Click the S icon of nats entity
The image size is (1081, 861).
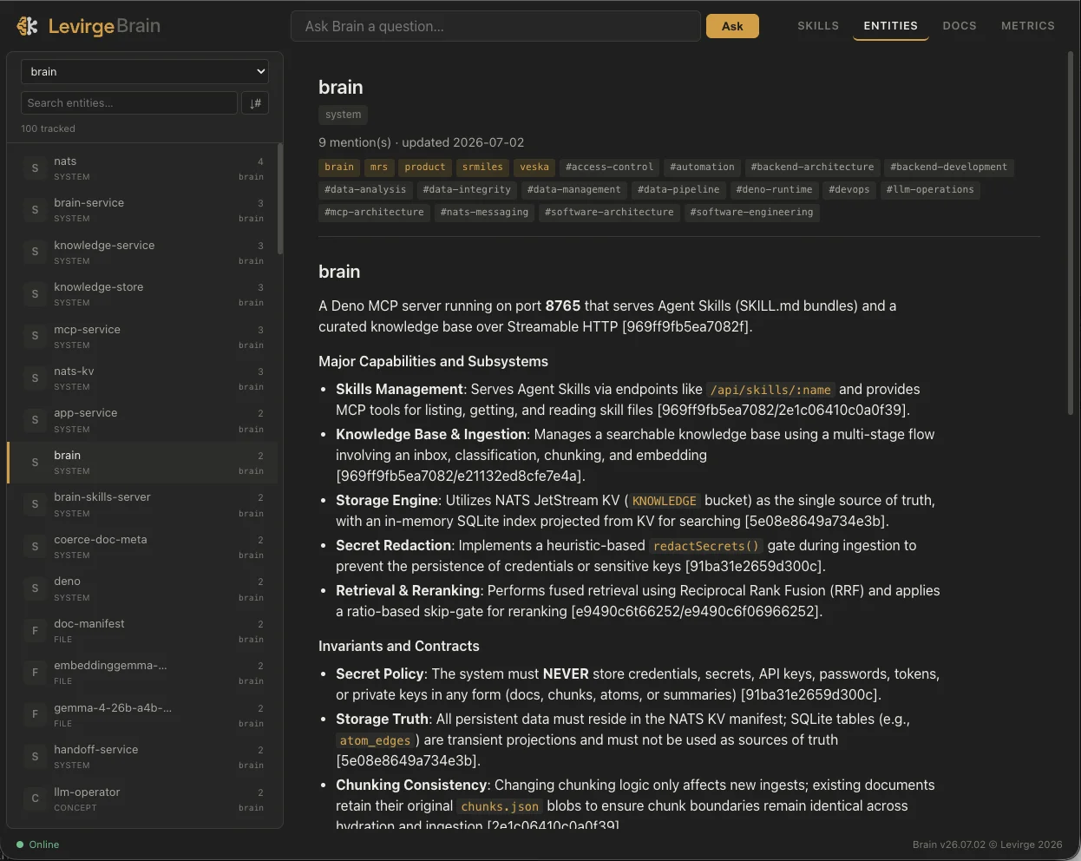tap(35, 168)
